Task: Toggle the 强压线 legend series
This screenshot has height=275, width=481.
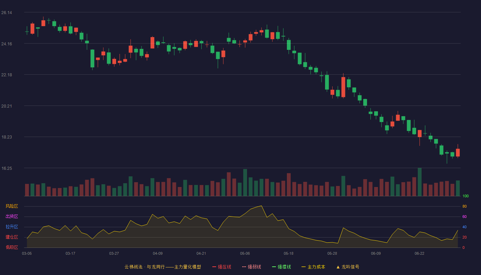Action: (x=222, y=267)
